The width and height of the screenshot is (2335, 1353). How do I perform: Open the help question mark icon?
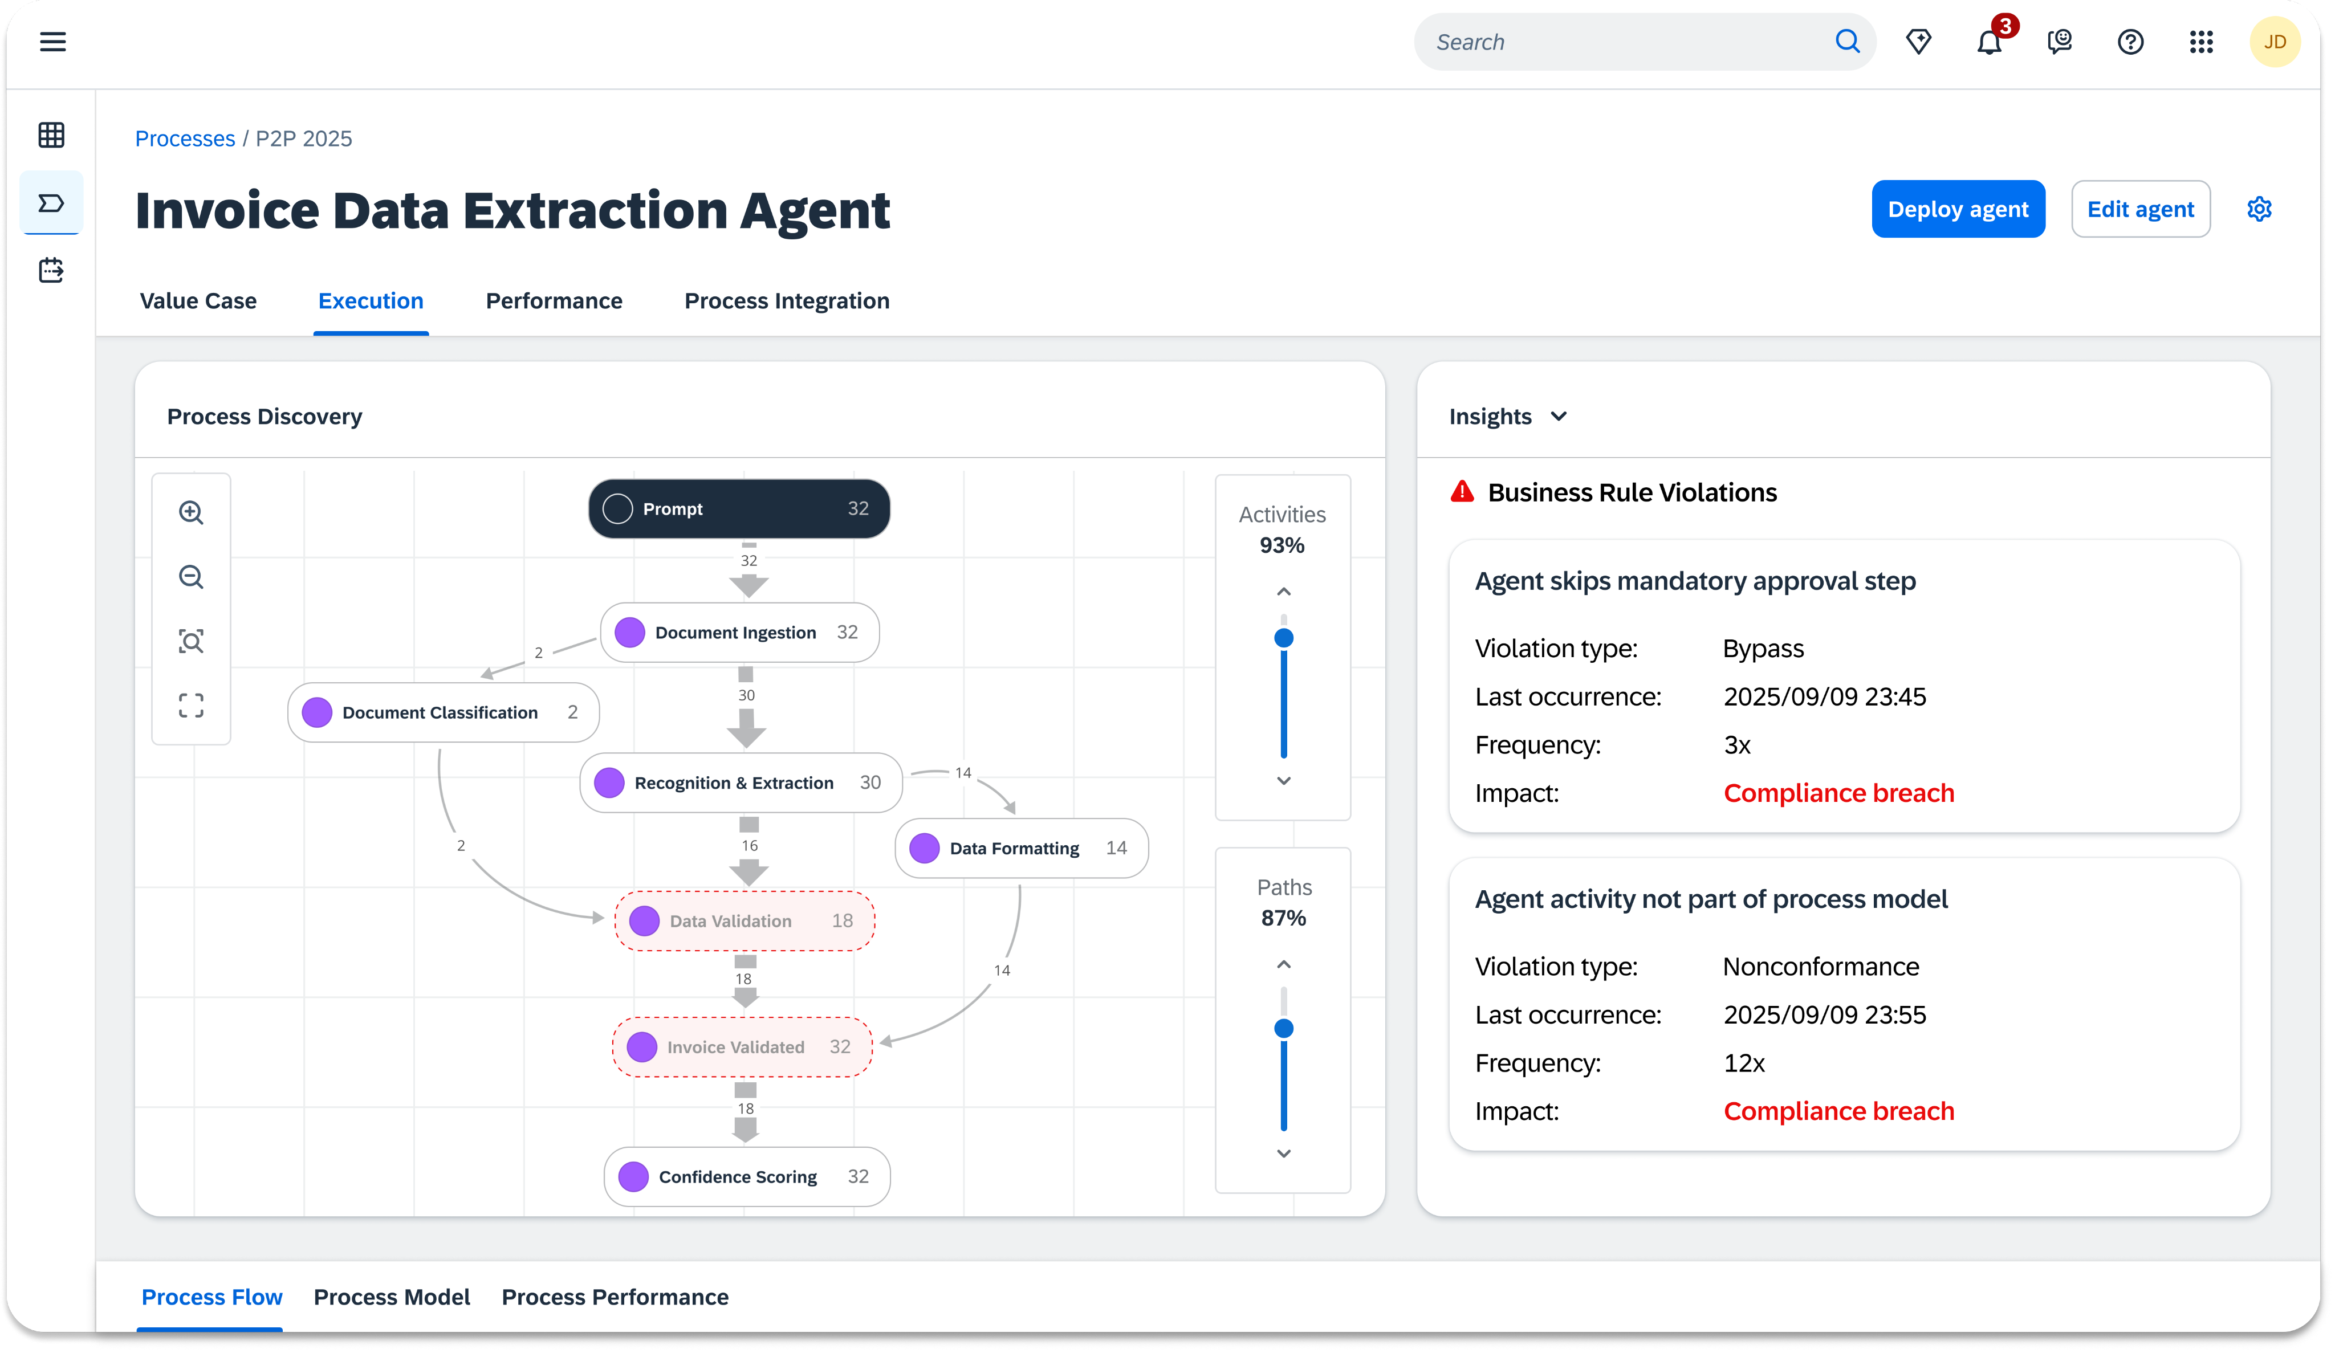2130,42
